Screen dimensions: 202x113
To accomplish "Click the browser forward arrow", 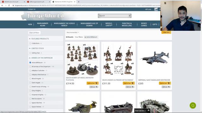I will (6, 6).
